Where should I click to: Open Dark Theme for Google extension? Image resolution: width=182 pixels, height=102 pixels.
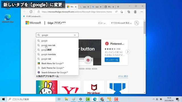57,68
